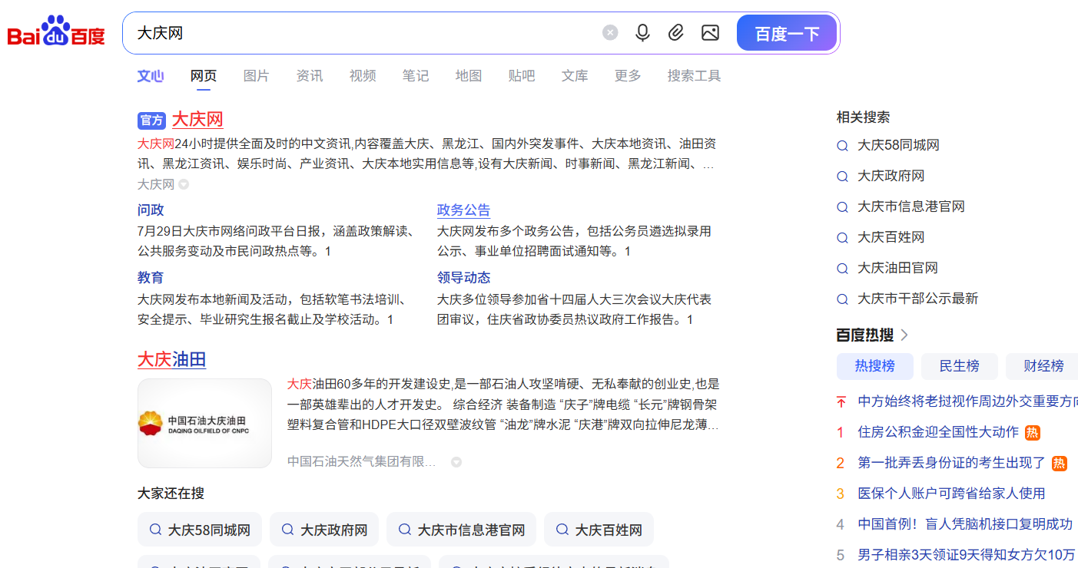Click the 大庆市信息港官网 suggestion chip

(x=461, y=530)
